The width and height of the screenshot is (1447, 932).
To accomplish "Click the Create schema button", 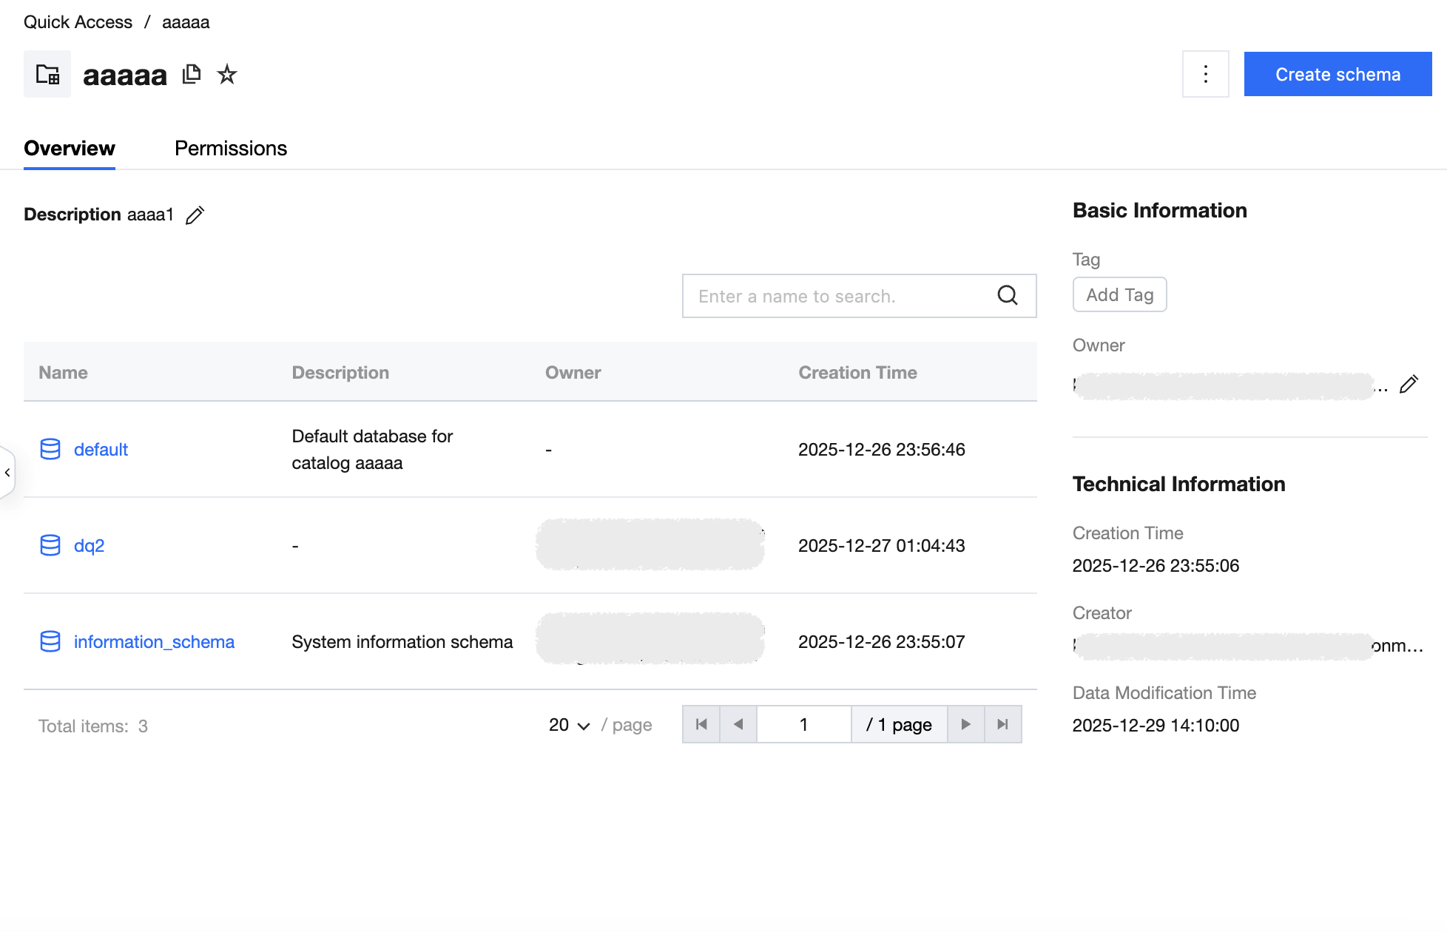I will 1338,74.
